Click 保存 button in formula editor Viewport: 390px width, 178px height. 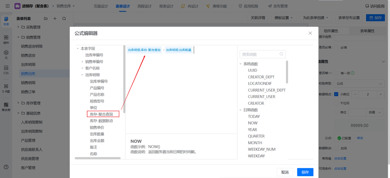(305, 172)
